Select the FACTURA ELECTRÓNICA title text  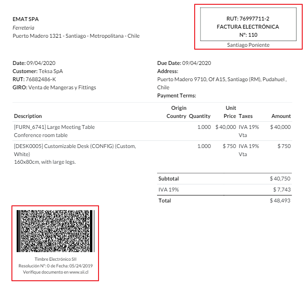point(248,27)
